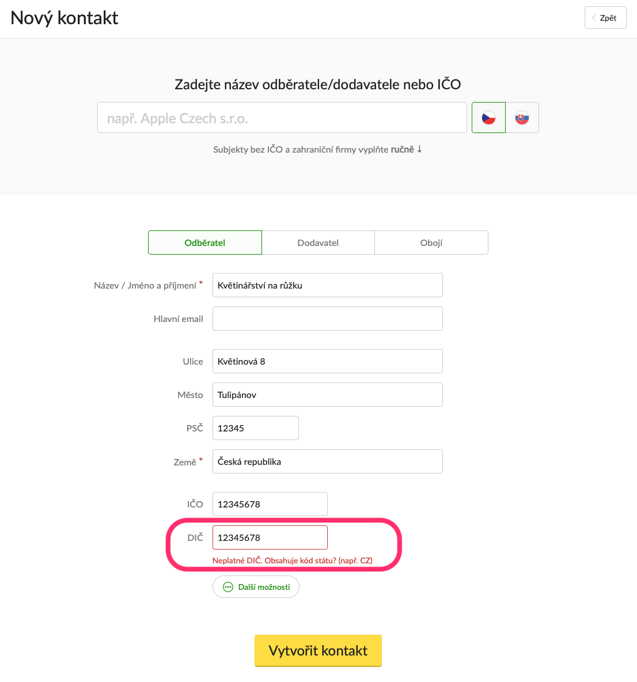Click the Ulice street field
The image size is (637, 682).
[x=327, y=361]
